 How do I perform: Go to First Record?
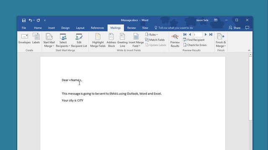point(185,35)
